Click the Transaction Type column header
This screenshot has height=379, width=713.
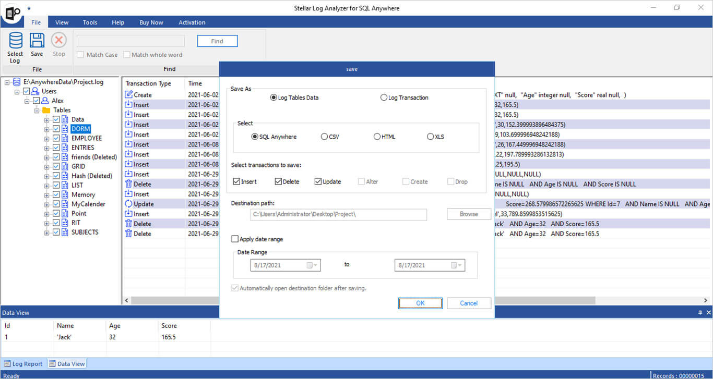coord(148,83)
